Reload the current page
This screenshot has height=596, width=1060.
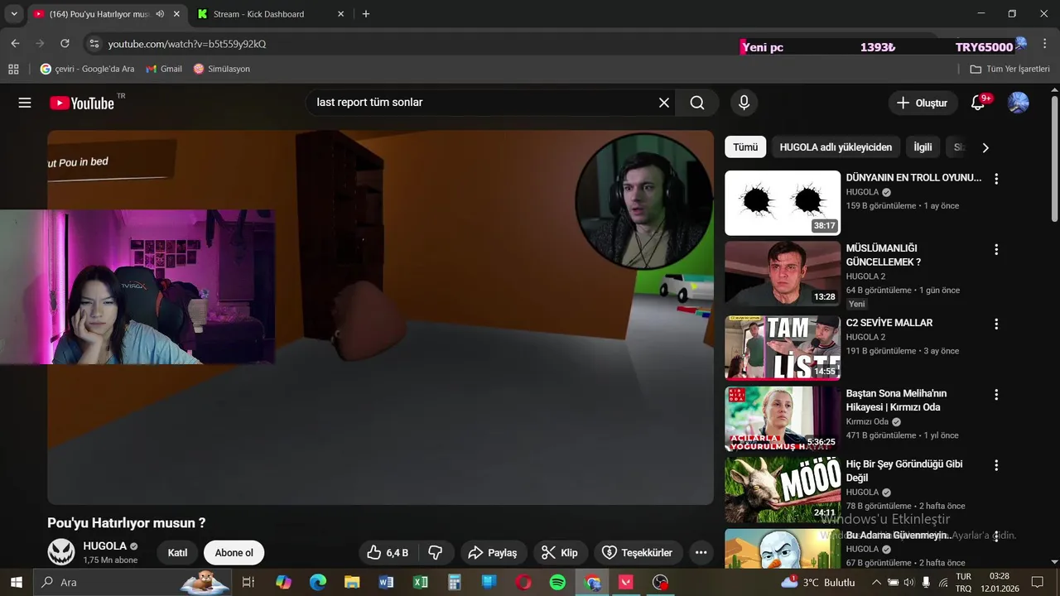click(65, 44)
